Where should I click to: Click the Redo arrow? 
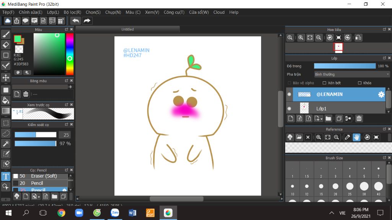pyautogui.click(x=87, y=21)
